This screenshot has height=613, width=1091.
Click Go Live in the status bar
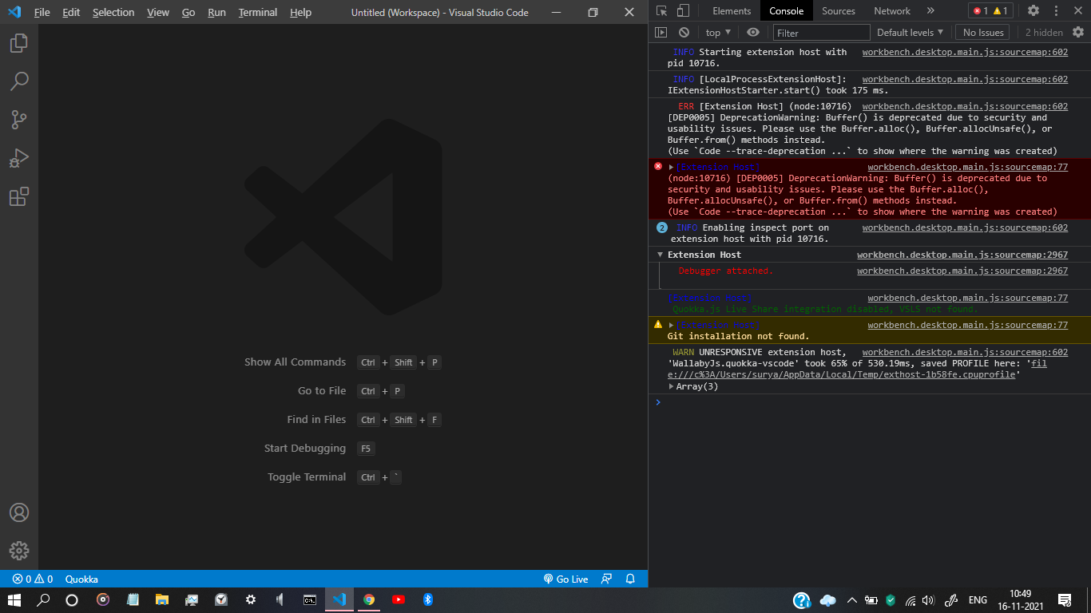tap(566, 579)
